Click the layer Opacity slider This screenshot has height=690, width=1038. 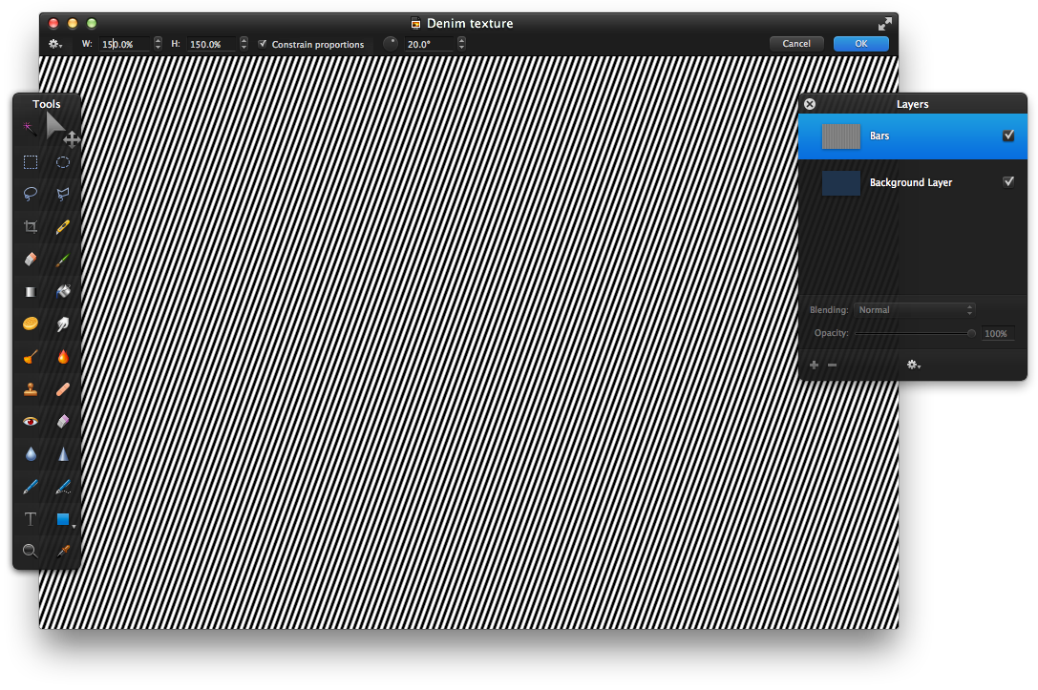tap(914, 333)
